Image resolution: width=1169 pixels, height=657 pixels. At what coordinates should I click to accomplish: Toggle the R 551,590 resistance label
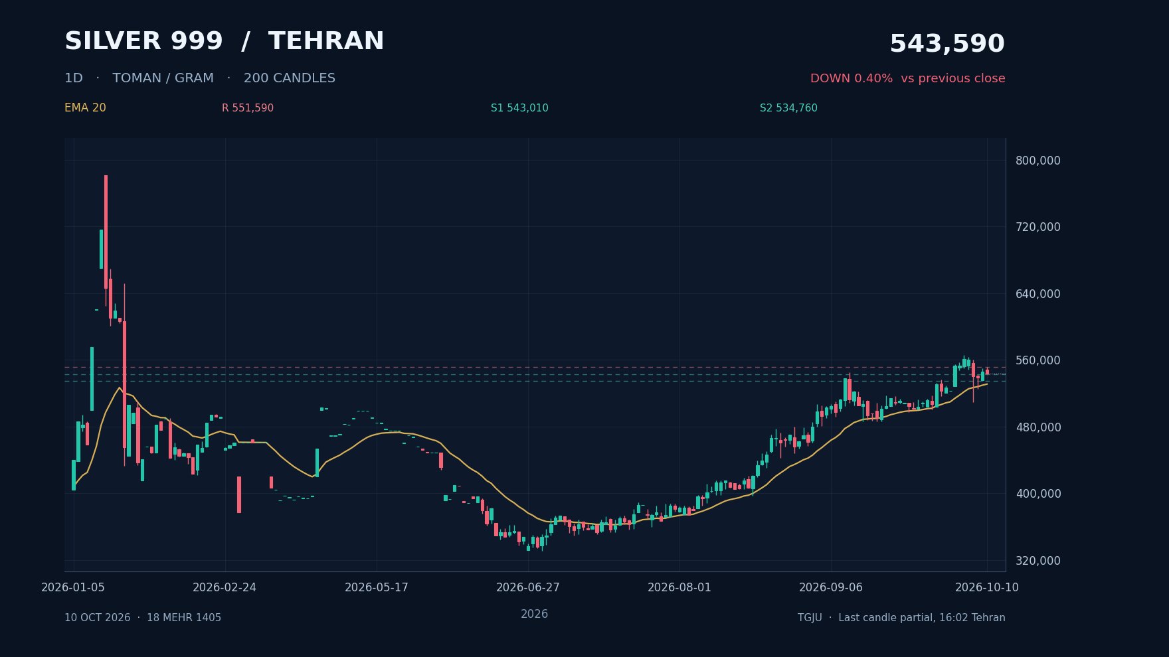tap(248, 108)
